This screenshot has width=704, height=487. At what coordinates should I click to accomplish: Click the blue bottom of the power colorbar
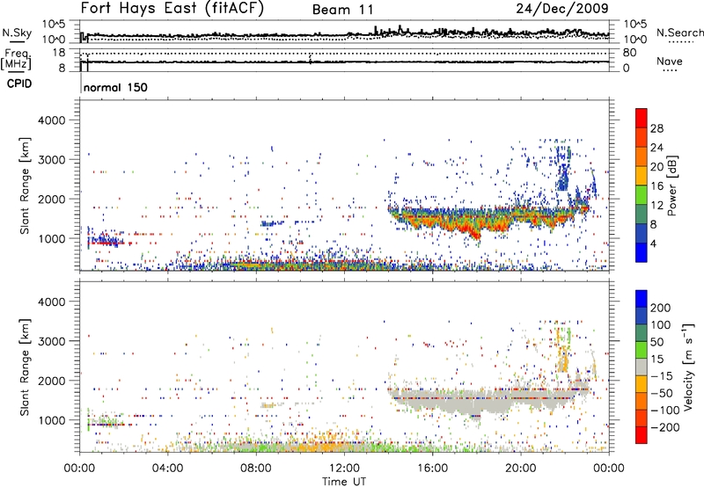[x=642, y=252]
